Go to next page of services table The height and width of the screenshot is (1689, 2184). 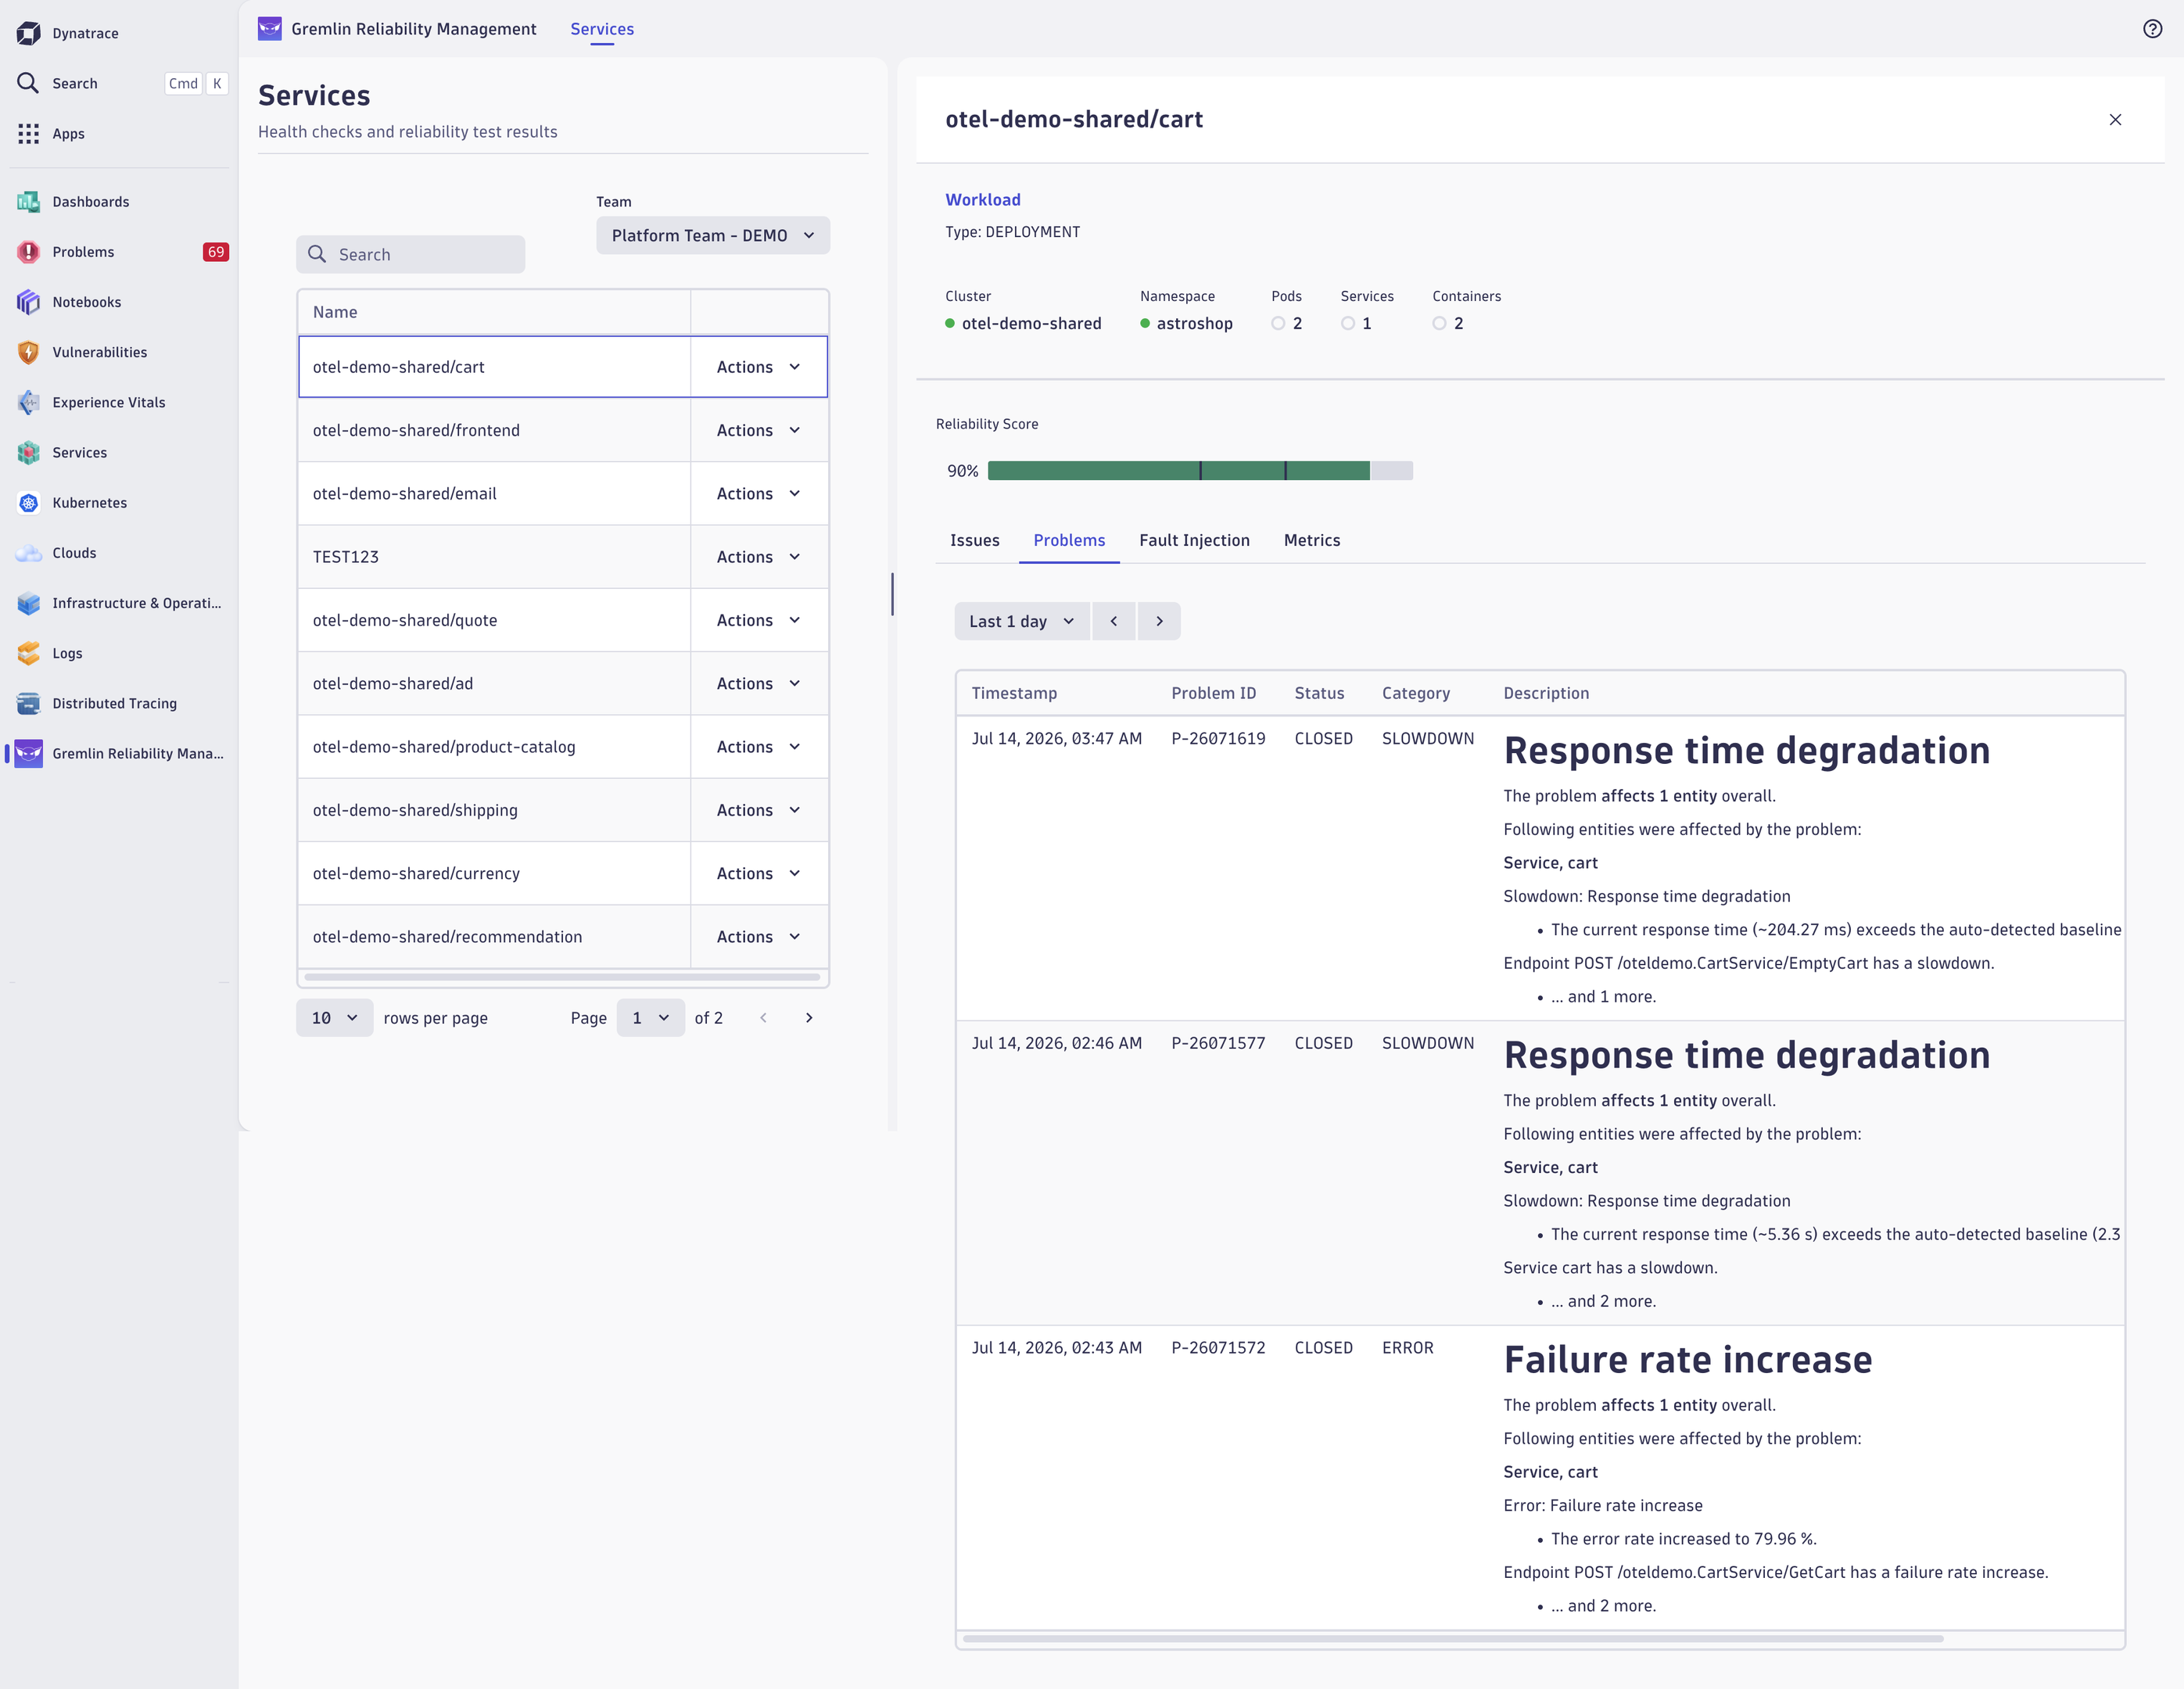[809, 1017]
